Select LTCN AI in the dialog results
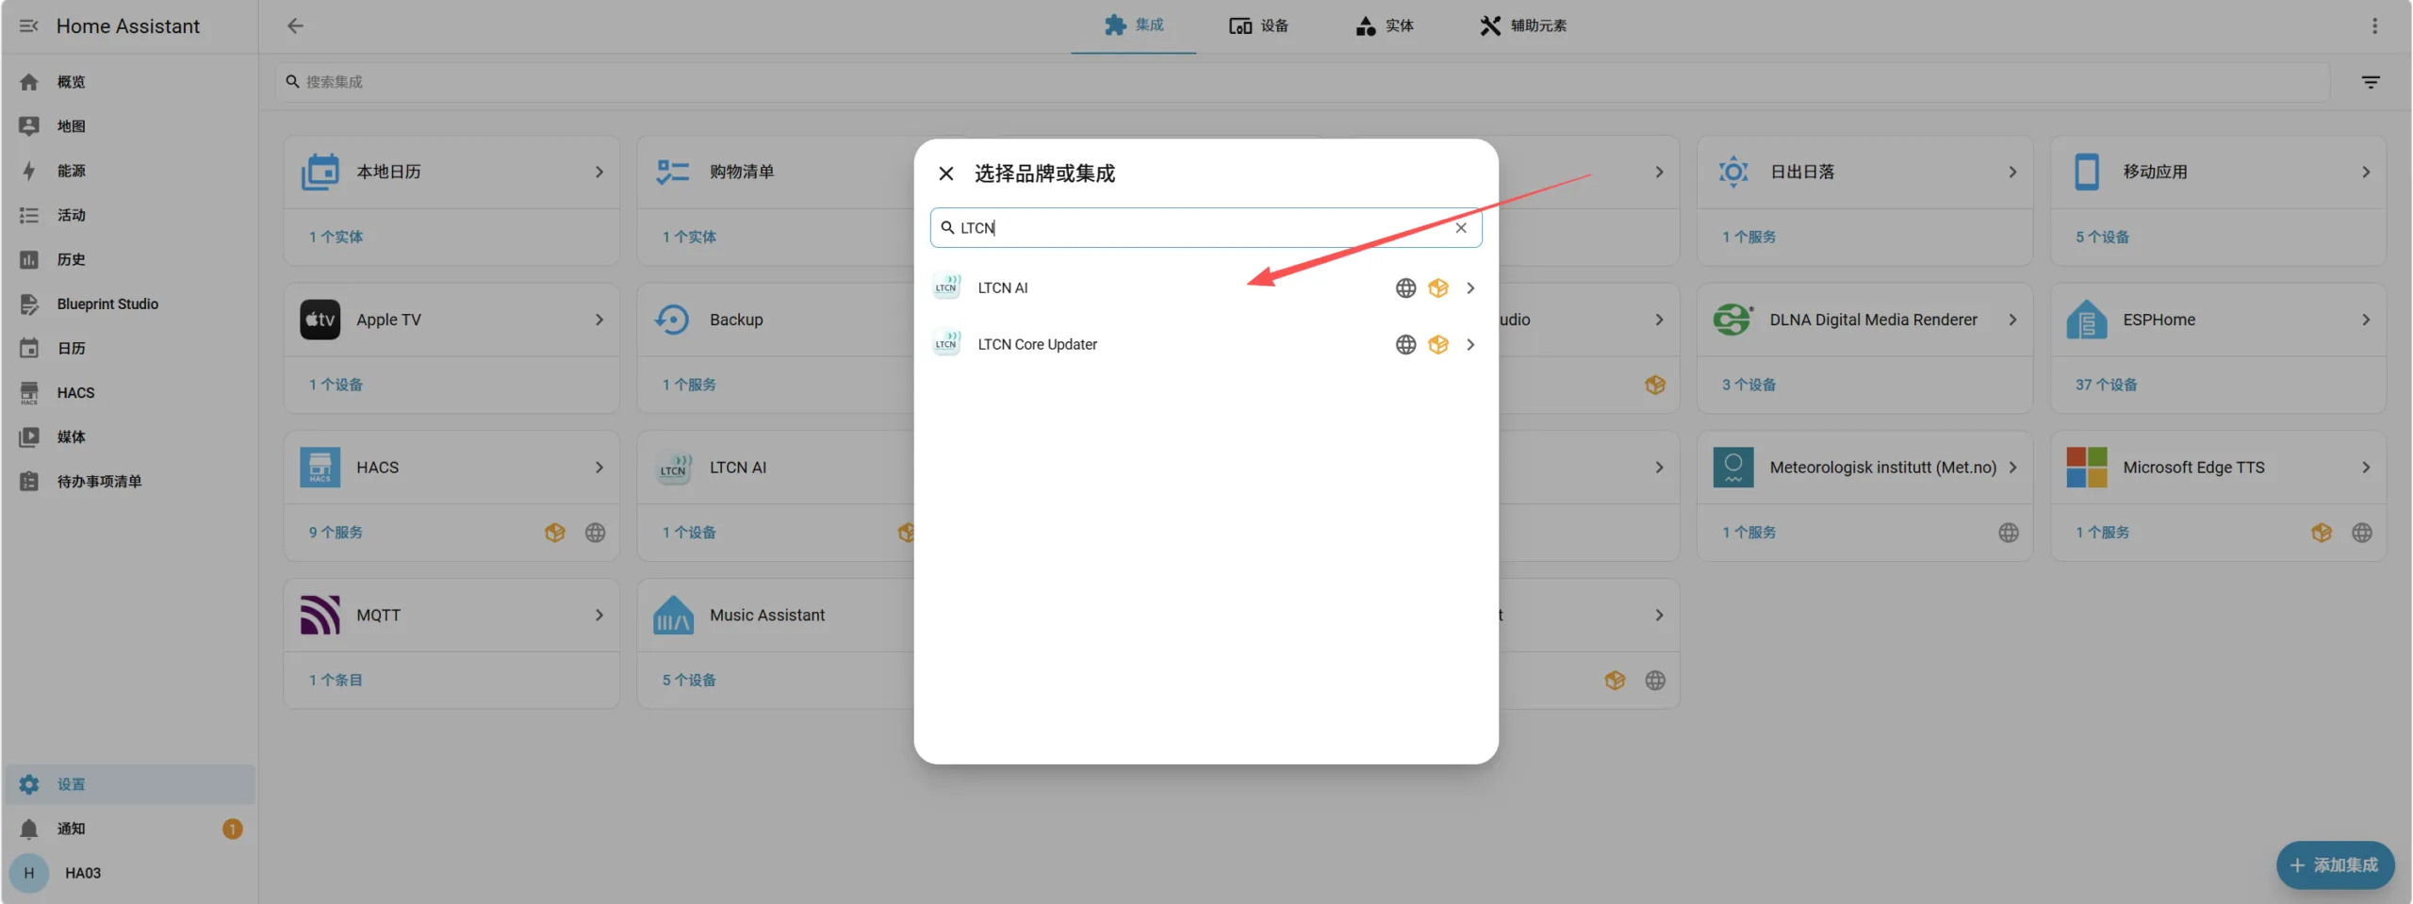The height and width of the screenshot is (904, 2413). click(1206, 288)
